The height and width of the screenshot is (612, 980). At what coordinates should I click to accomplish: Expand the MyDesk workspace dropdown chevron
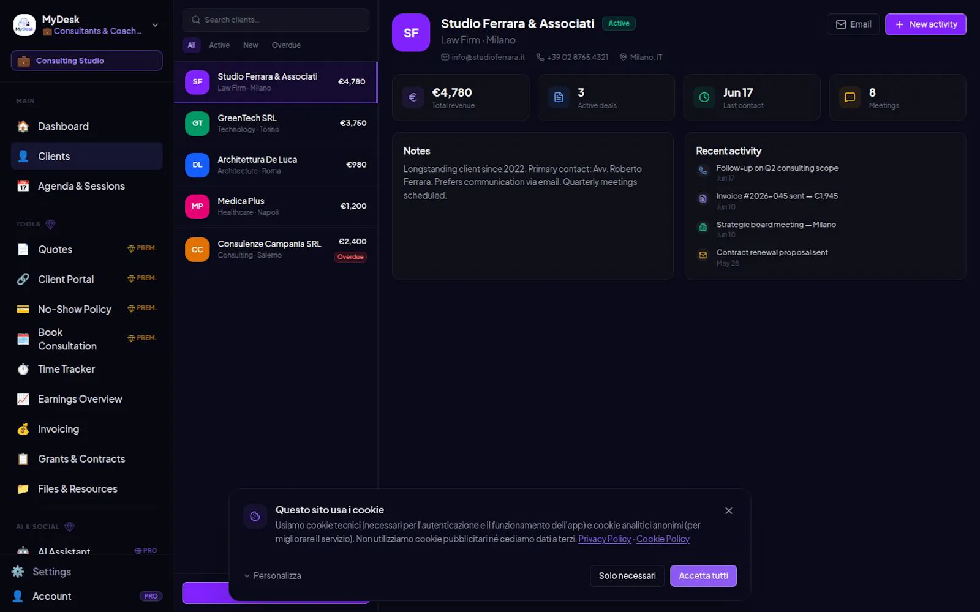coord(155,25)
